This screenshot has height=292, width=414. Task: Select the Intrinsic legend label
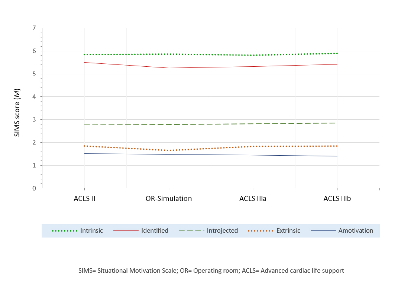[x=91, y=230]
